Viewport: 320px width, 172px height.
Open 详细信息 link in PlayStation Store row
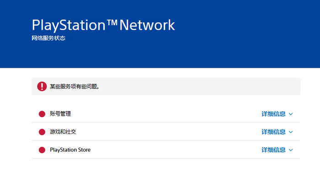click(x=273, y=150)
